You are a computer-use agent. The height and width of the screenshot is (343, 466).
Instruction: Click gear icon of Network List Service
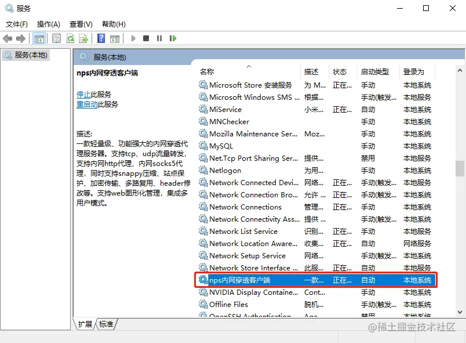click(203, 231)
